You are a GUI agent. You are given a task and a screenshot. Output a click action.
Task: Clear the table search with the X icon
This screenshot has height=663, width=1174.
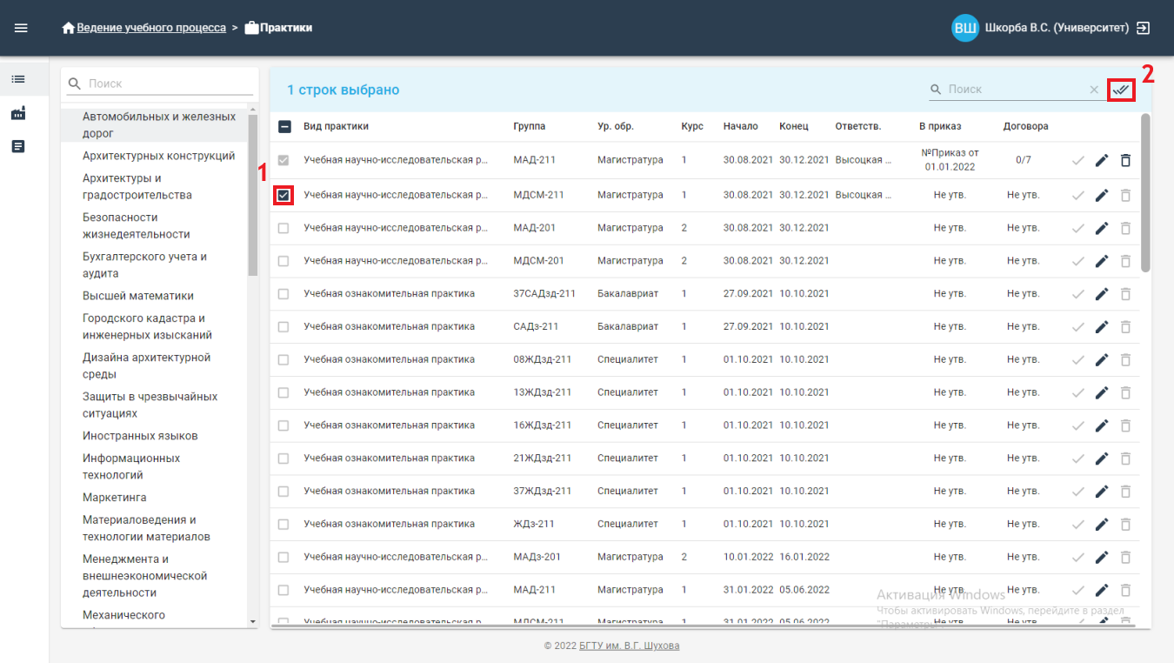(1094, 90)
